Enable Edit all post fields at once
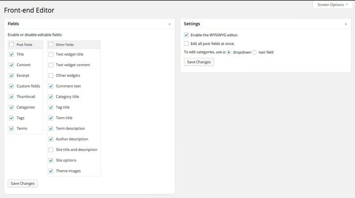355x198 pixels. (x=186, y=44)
